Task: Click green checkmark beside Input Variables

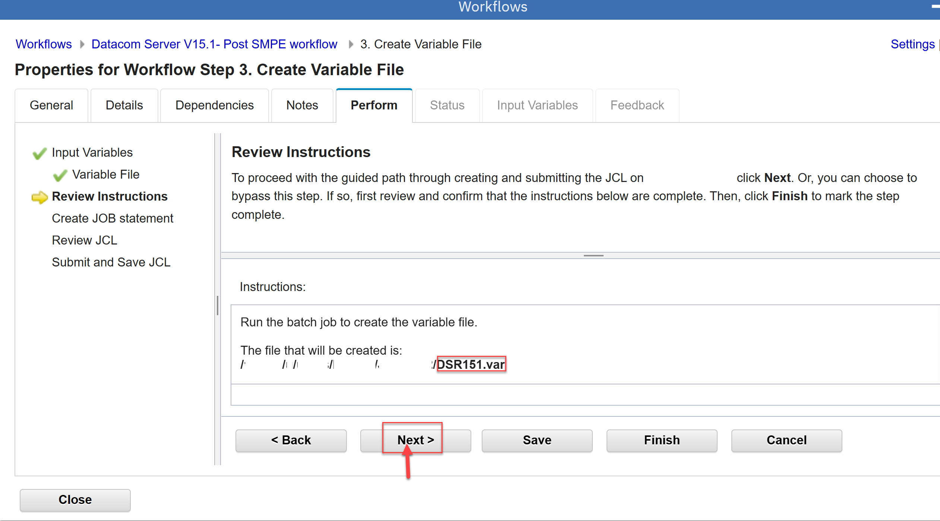Action: (x=39, y=153)
